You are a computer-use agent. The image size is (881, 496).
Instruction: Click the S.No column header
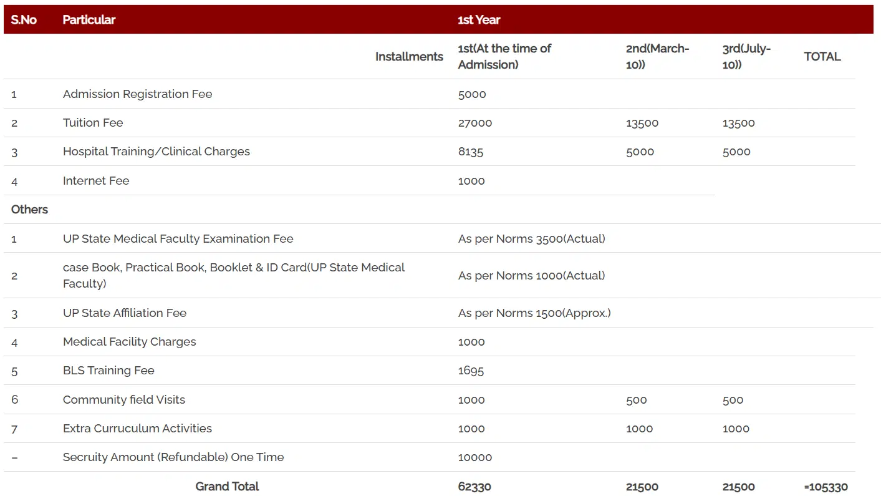click(24, 20)
